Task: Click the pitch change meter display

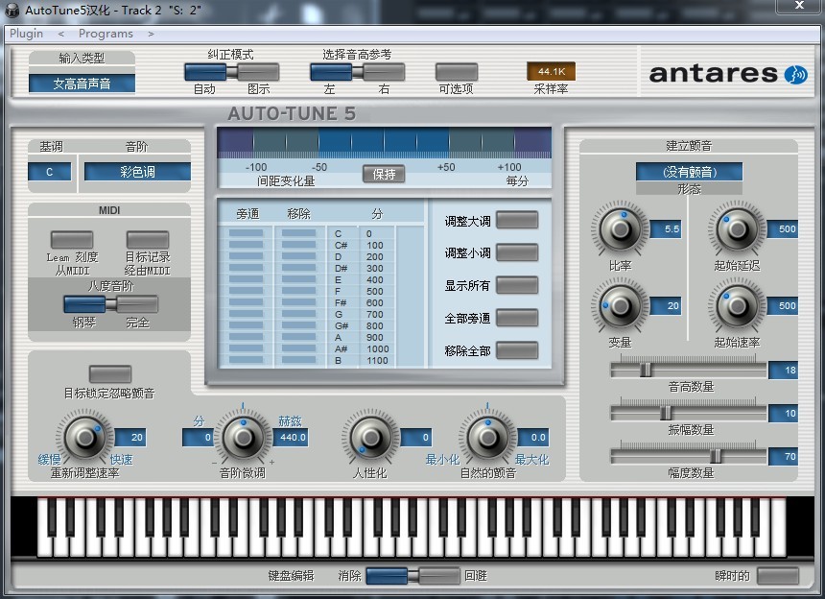Action: tap(384, 143)
